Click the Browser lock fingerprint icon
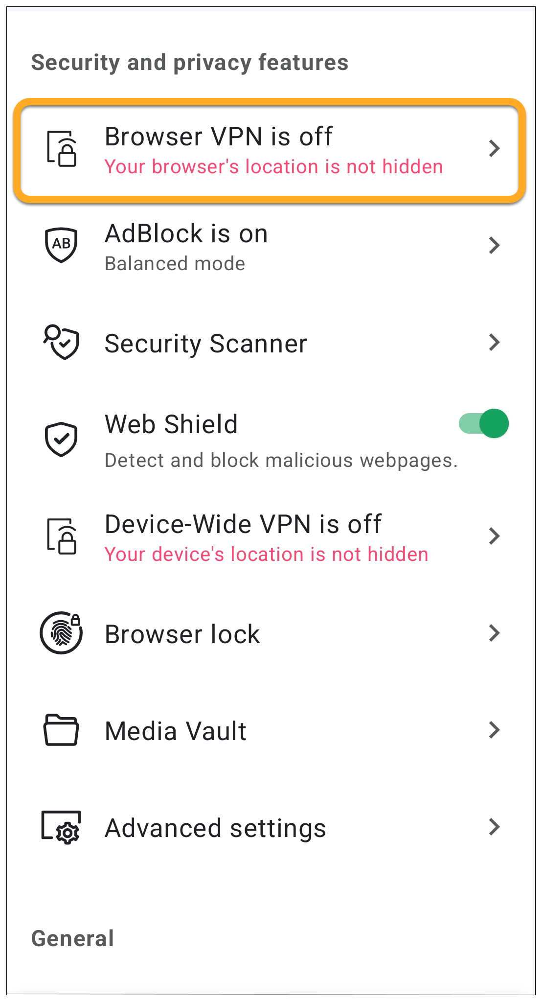Image resolution: width=544 pixels, height=1000 pixels. click(x=61, y=632)
